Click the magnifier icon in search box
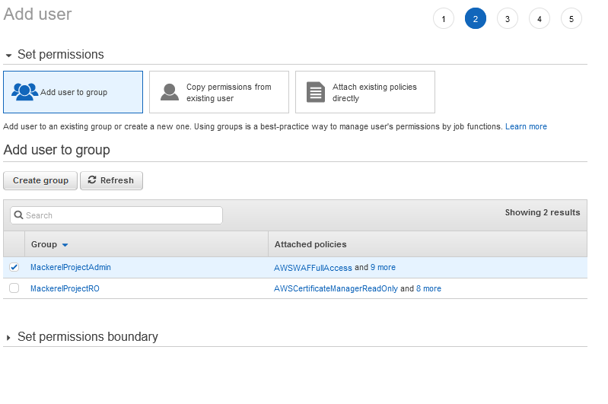Image resolution: width=608 pixels, height=404 pixels. click(x=19, y=215)
